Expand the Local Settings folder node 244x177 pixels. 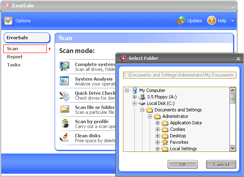click(x=157, y=149)
